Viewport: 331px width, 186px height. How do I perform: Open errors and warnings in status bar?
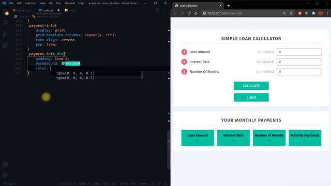[x=9, y=184]
